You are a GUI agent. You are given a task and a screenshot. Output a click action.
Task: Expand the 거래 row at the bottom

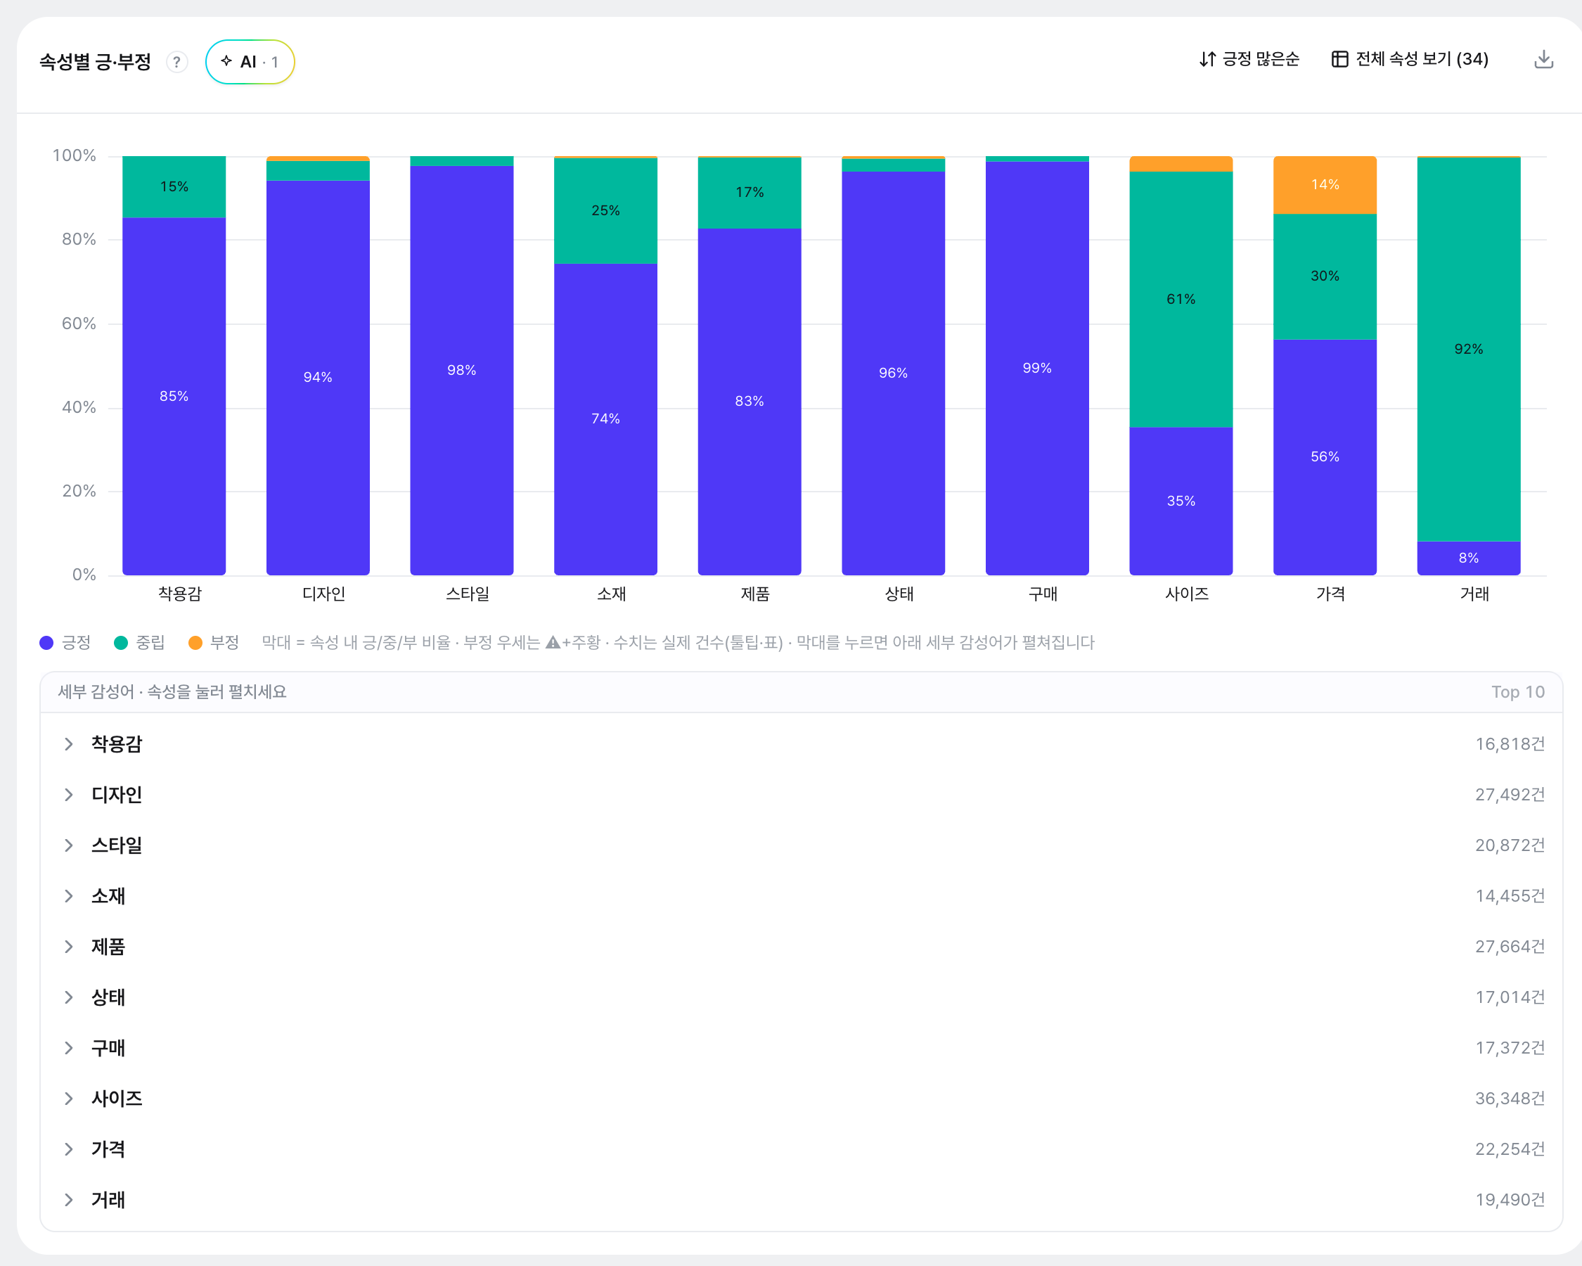pyautogui.click(x=802, y=1200)
